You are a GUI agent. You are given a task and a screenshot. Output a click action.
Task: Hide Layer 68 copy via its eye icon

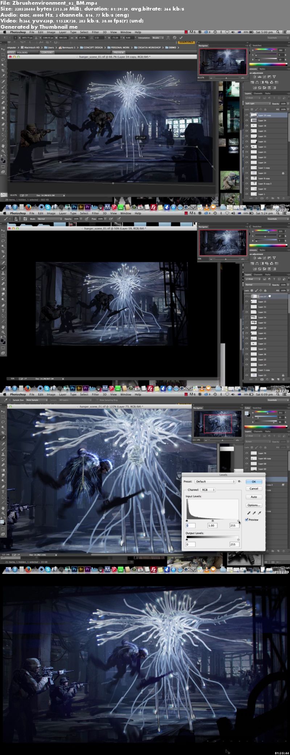tap(247, 458)
